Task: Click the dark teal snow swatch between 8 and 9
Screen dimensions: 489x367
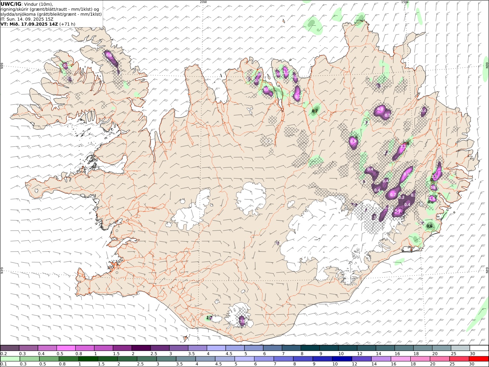Action: click(x=310, y=348)
